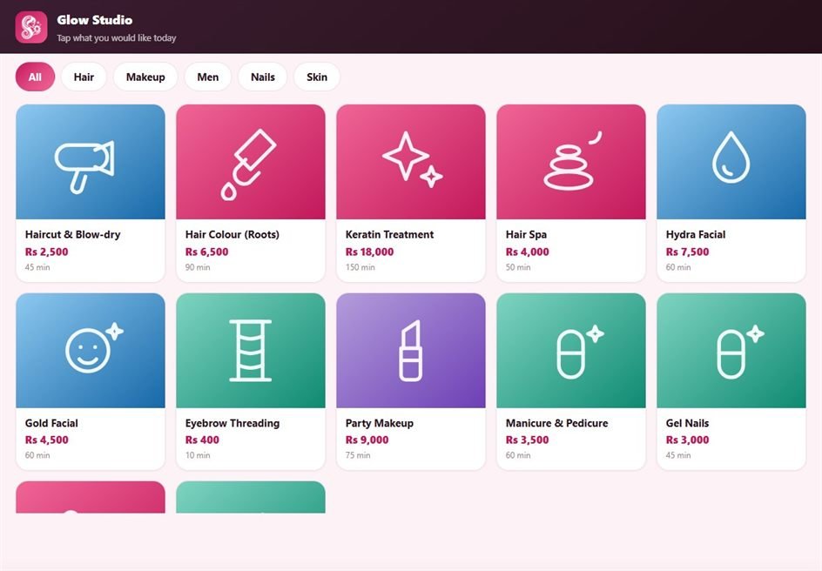Select the hair dryer icon for Haircut & Blow-dry
The image size is (822, 571).
coord(85,166)
